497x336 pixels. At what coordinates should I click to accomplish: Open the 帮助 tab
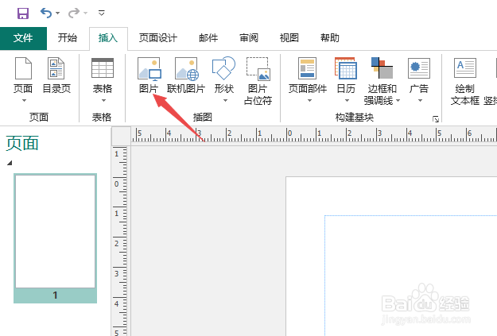point(330,38)
